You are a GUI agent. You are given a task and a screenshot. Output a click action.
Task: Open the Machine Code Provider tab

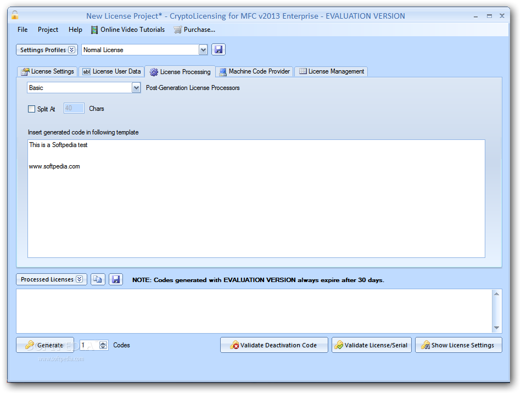tap(255, 71)
